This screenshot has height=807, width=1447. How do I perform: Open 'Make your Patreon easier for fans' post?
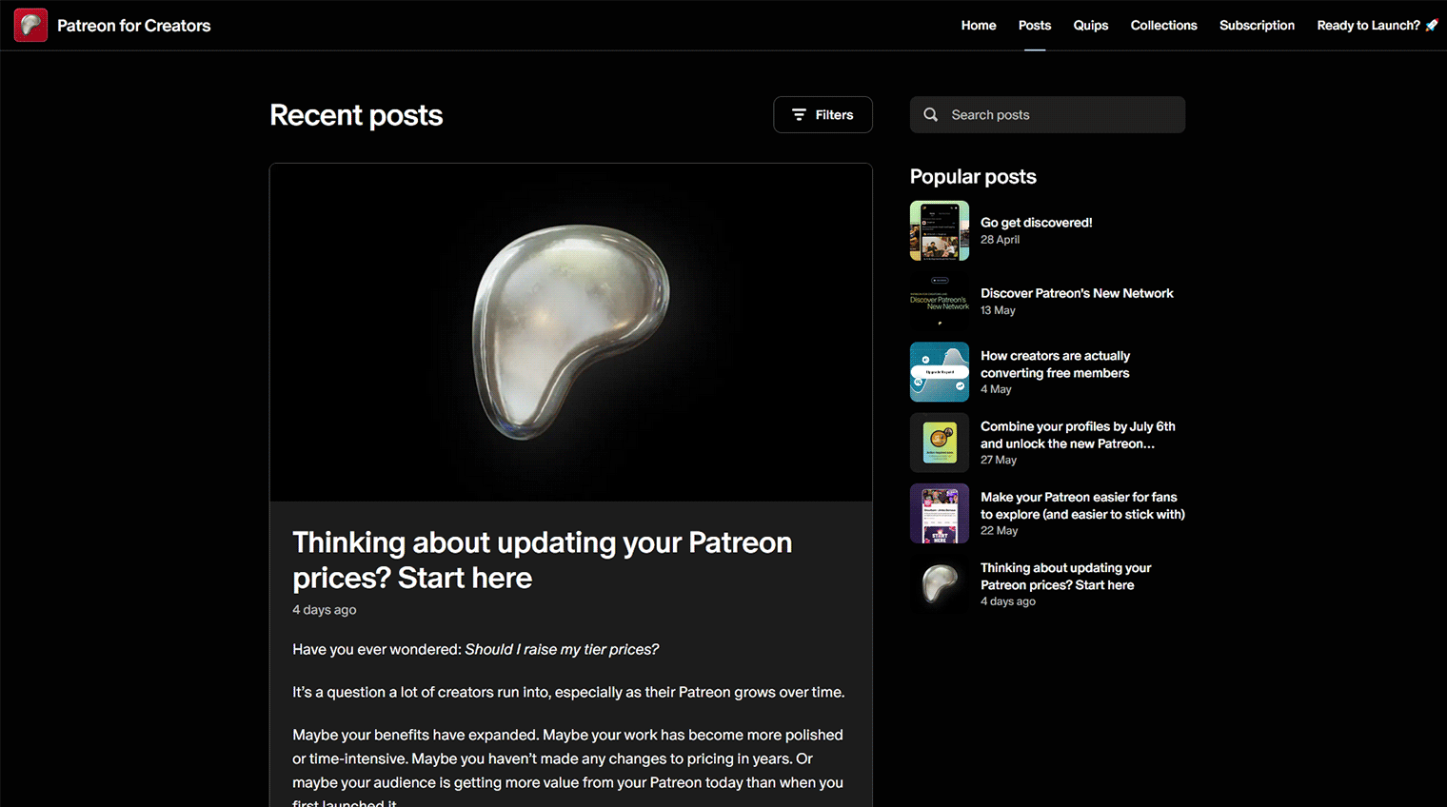click(1082, 505)
